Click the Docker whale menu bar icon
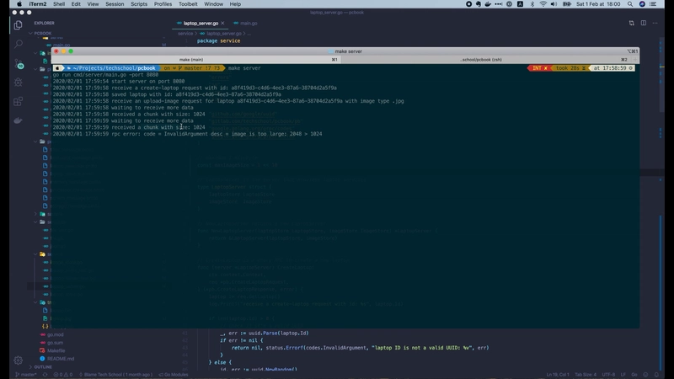Viewport: 674px width, 379px height. 488,4
